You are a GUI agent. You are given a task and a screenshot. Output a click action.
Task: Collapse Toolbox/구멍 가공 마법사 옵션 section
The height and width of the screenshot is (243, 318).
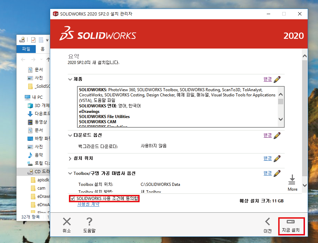pos(70,173)
